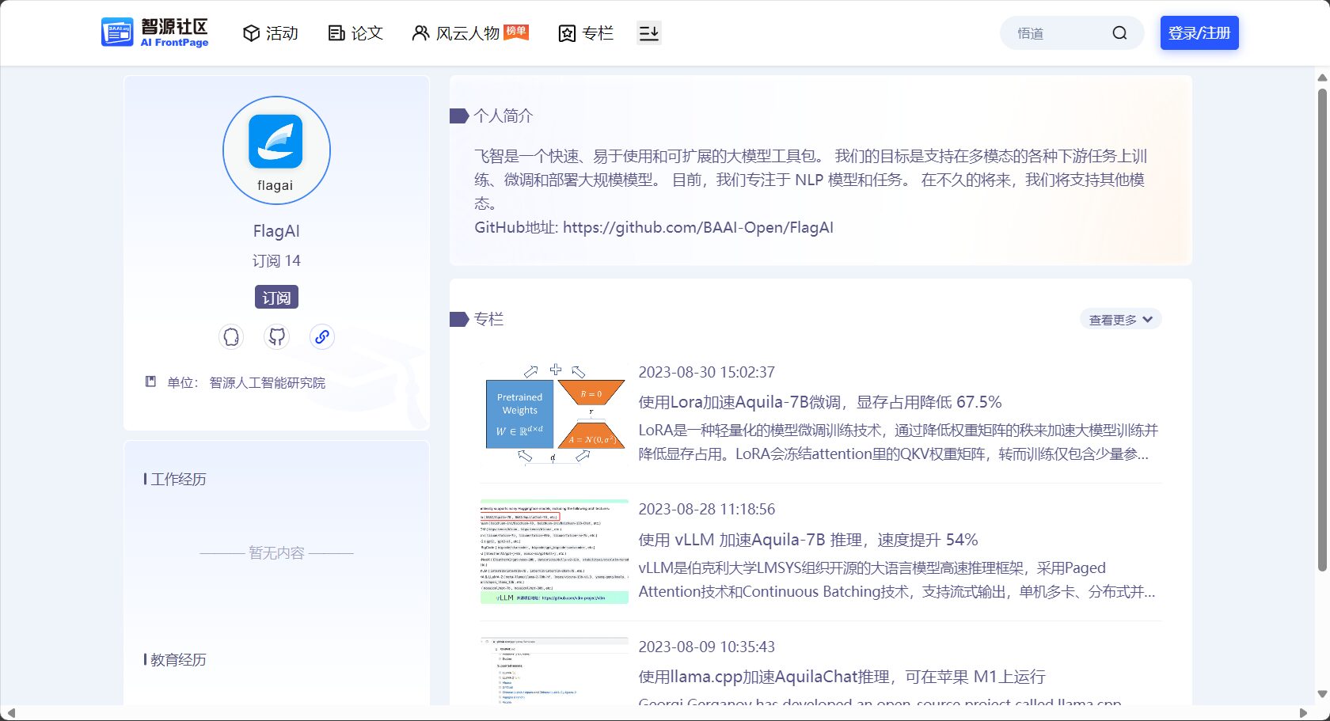
Task: Expand the more-menu icon in navbar
Action: point(648,33)
